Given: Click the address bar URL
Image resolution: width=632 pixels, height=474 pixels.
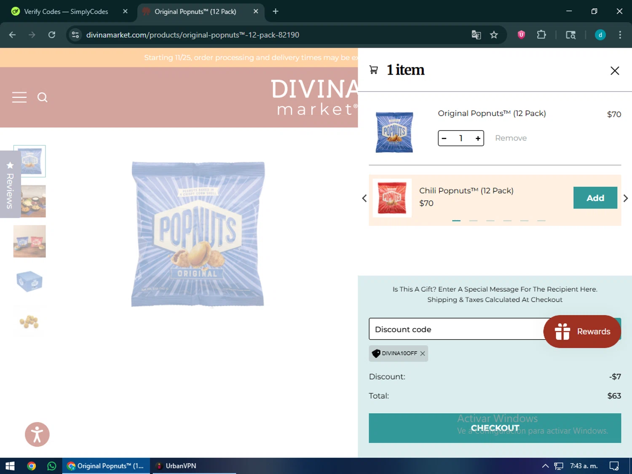Looking at the screenshot, I should click(193, 35).
